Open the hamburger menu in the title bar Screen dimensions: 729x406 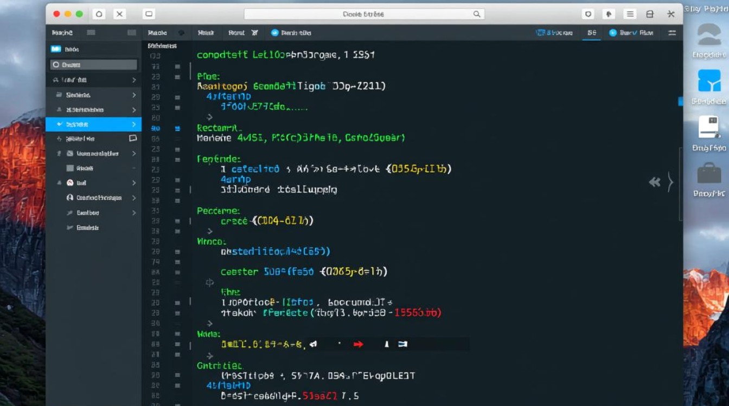click(x=629, y=15)
